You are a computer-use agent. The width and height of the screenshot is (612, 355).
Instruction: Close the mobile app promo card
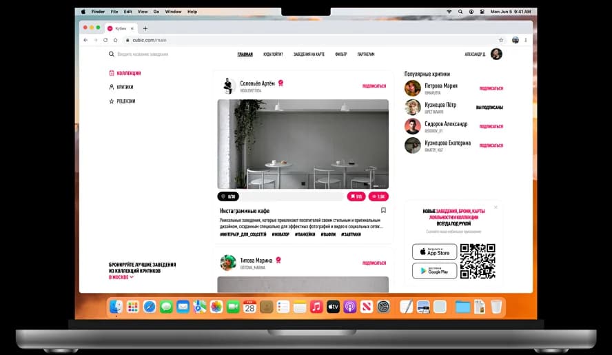[496, 207]
